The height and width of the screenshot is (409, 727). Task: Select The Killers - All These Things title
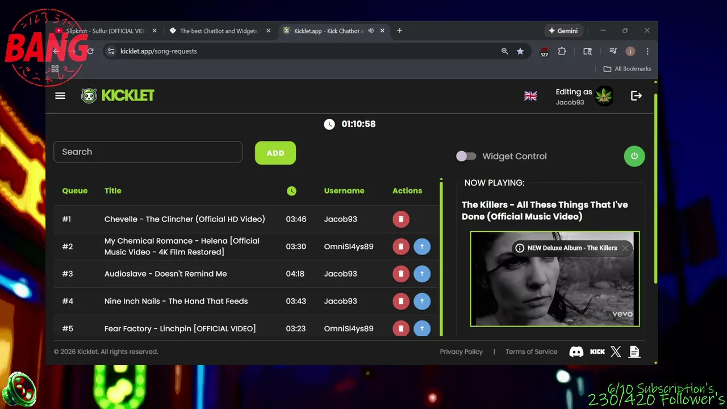[545, 210]
